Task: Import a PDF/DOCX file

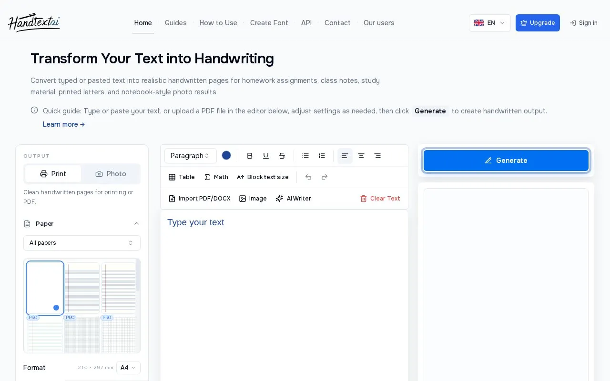Action: (200, 199)
